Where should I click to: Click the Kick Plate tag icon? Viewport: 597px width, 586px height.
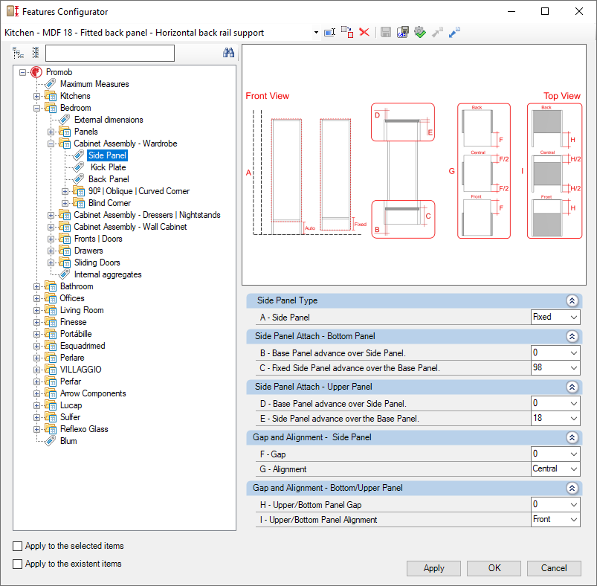coord(79,167)
